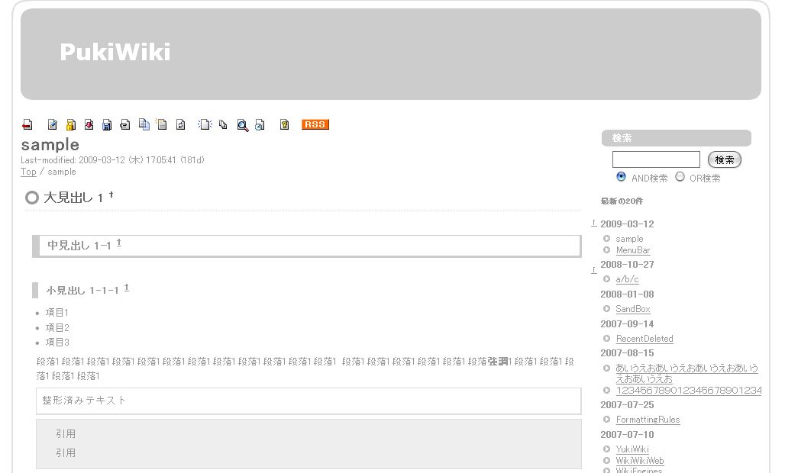Select the OR検索 radio button
Image resolution: width=785 pixels, height=473 pixels.
(x=680, y=177)
